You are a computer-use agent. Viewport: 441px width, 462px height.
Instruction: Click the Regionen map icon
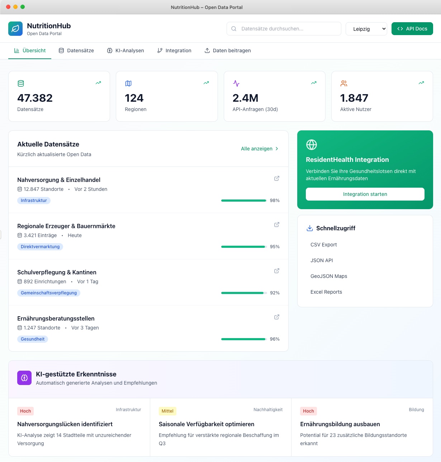128,83
